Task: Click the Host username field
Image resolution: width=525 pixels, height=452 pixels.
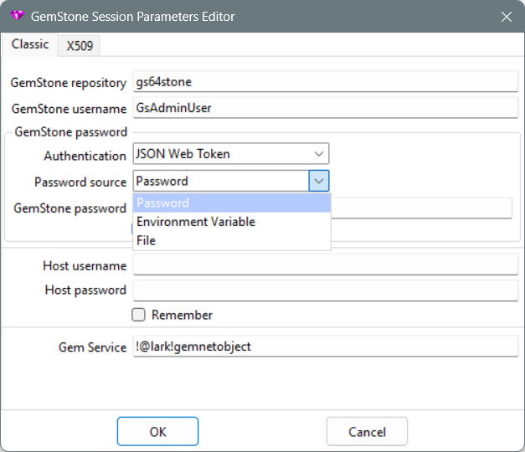Action: pyautogui.click(x=326, y=265)
